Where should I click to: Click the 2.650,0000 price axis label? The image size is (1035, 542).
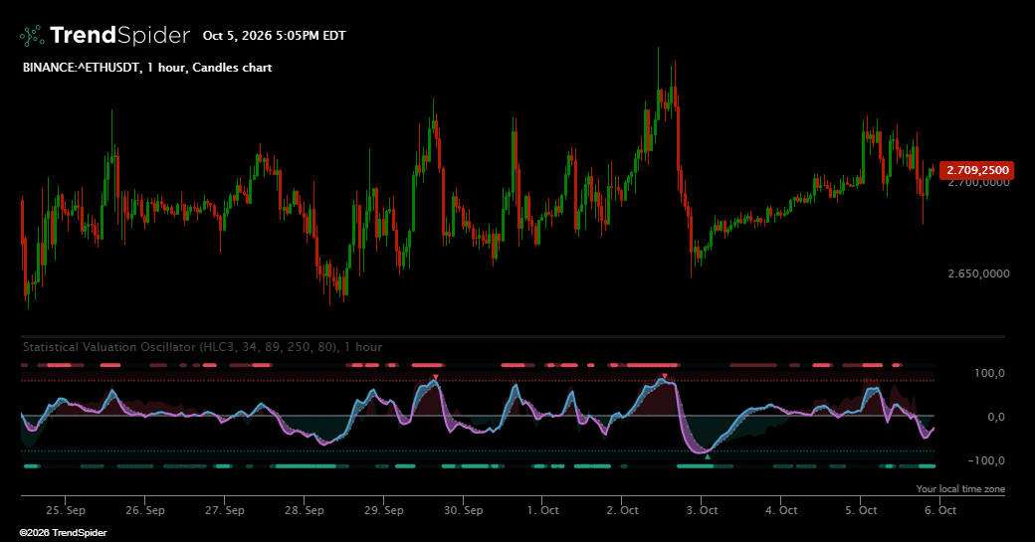[x=978, y=273]
